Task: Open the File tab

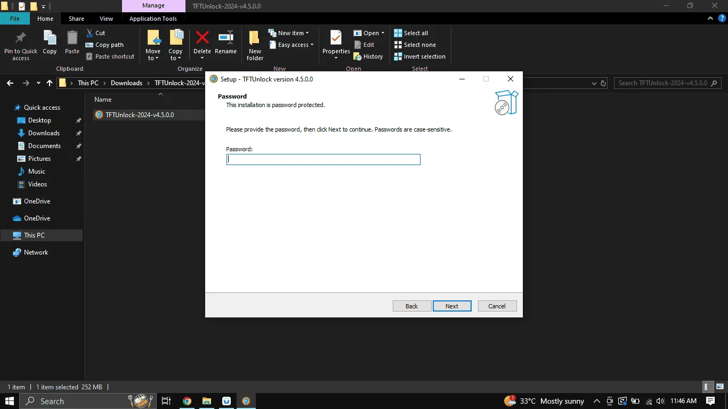Action: 15,19
